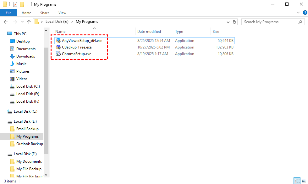This screenshot has width=308, height=184.
Task: Click the Up one level arrow
Action: (29, 22)
